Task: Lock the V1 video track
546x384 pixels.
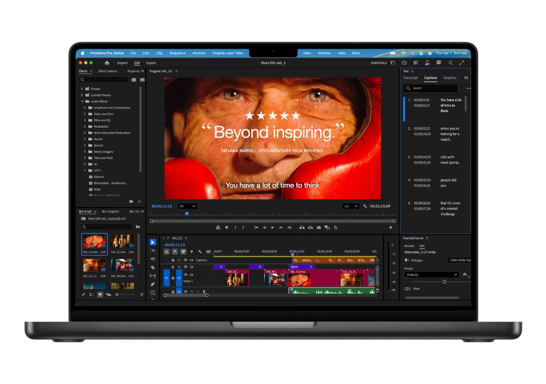Action: (x=173, y=278)
